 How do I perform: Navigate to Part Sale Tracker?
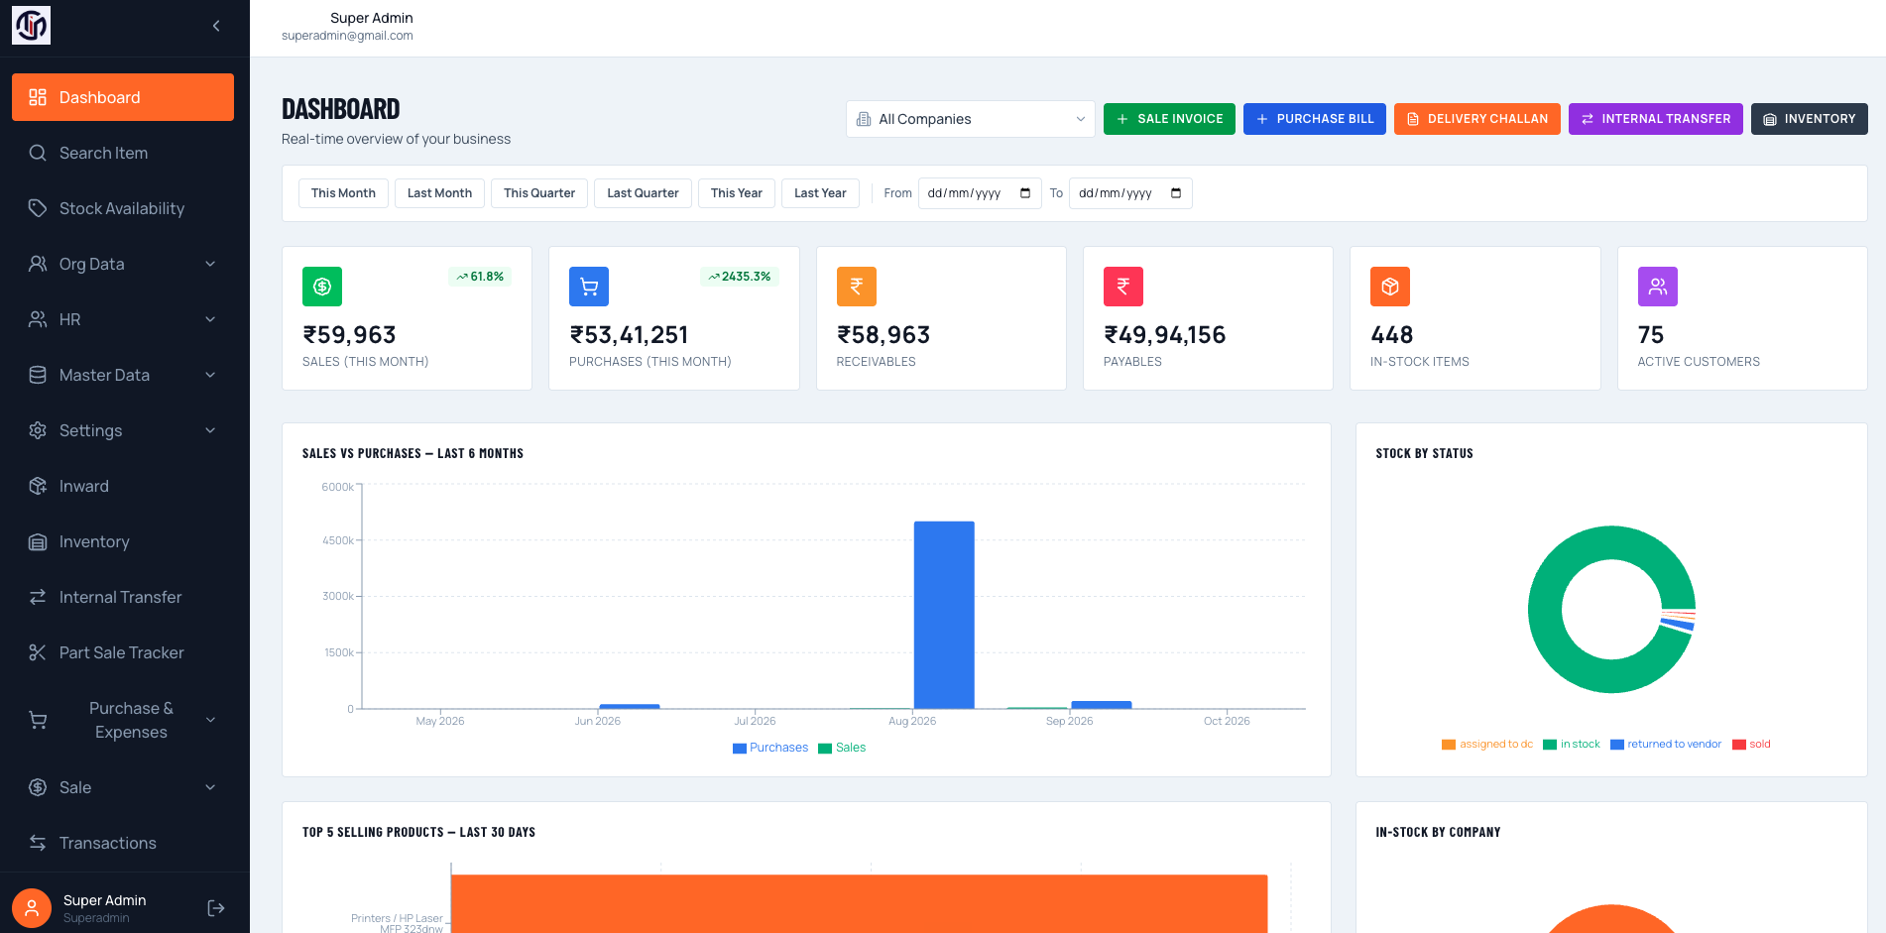123,652
